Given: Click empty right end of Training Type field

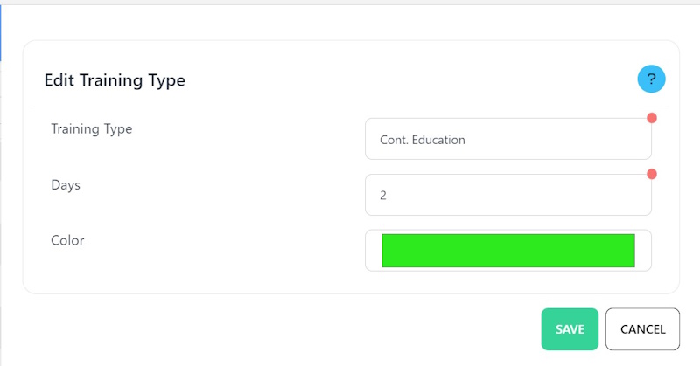Looking at the screenshot, I should coord(612,139).
